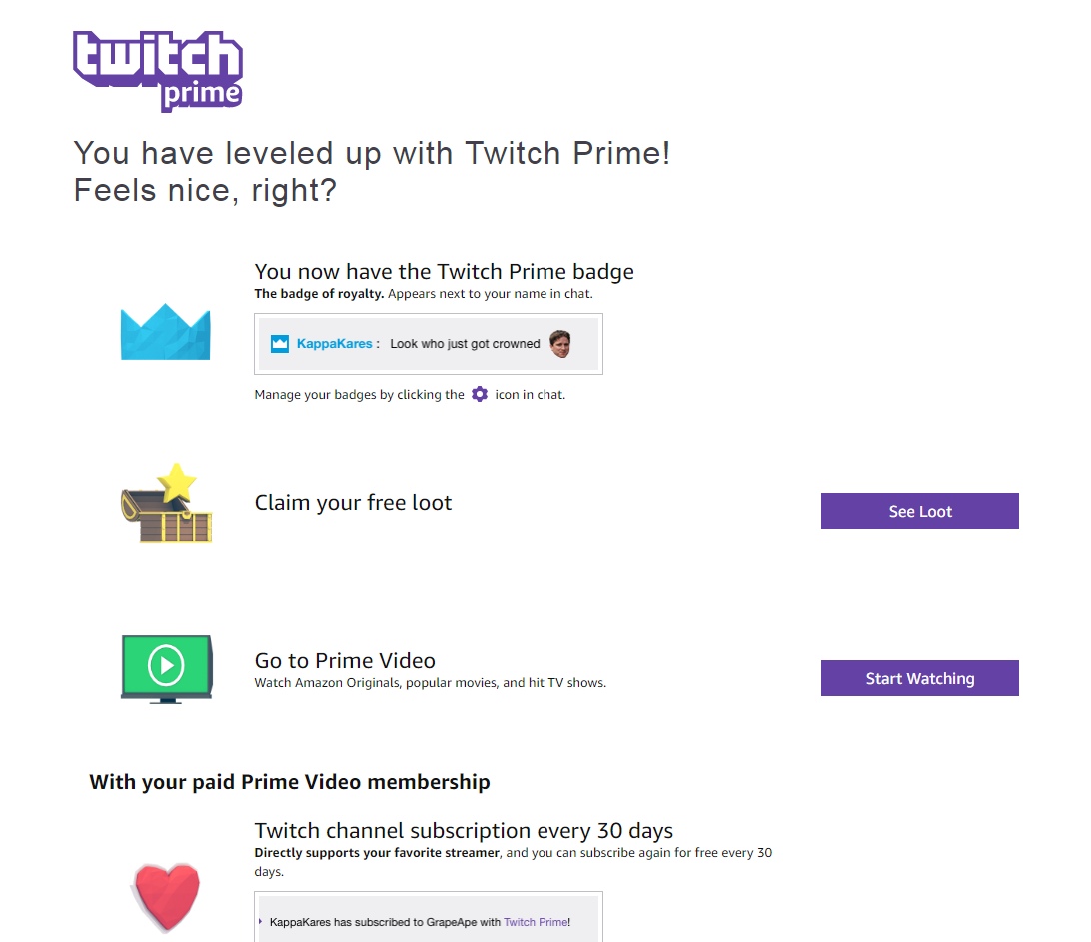
Task: Click the 'With your paid Prime Video membership' heading
Action: pyautogui.click(x=290, y=782)
